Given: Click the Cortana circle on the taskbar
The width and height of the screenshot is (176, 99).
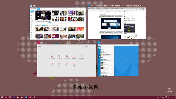Looking at the screenshot, I should pyautogui.click(x=6, y=97).
